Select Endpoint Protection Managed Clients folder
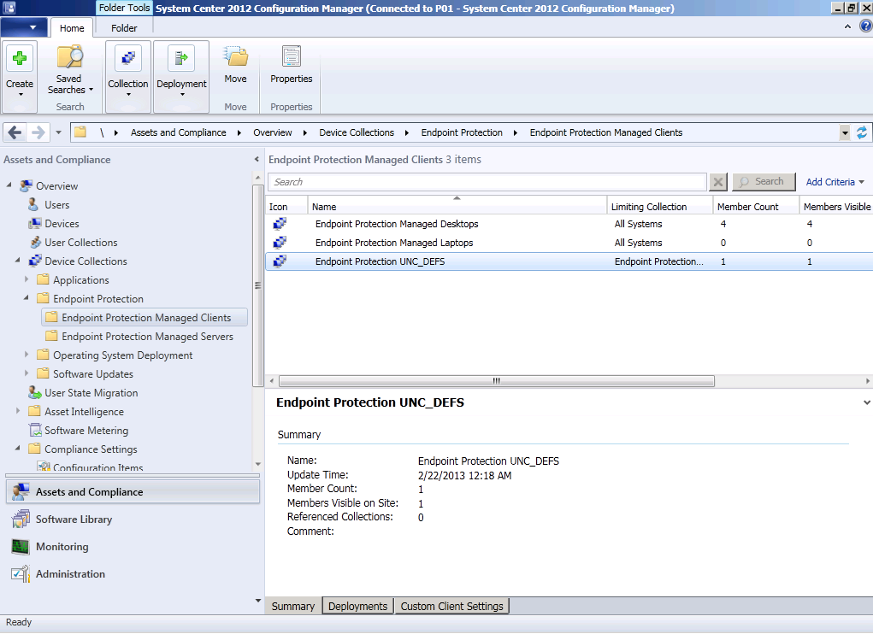Viewport: 873px width, 634px height. pyautogui.click(x=146, y=318)
